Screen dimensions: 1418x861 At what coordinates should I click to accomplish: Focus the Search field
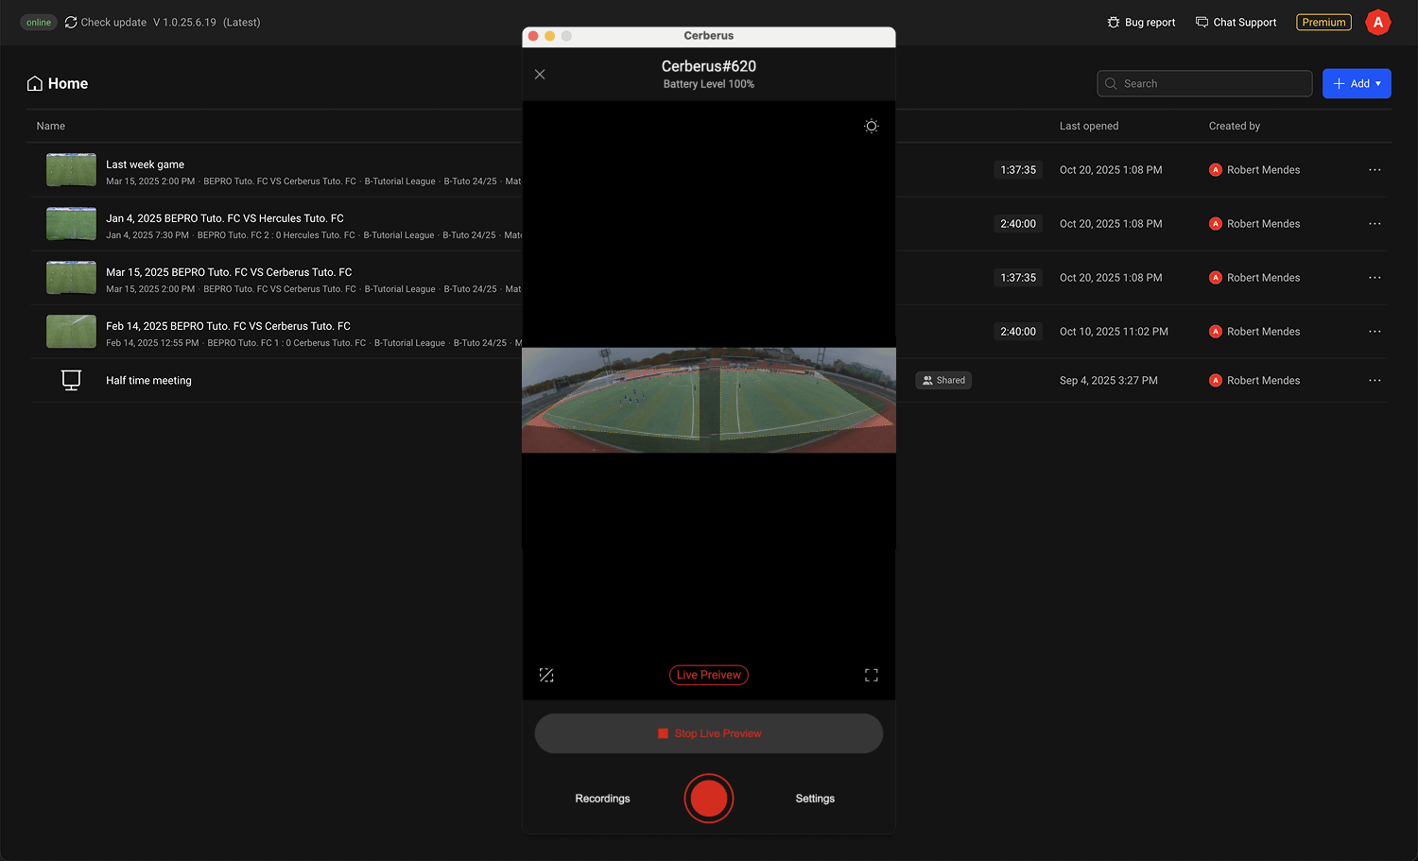[x=1204, y=83]
